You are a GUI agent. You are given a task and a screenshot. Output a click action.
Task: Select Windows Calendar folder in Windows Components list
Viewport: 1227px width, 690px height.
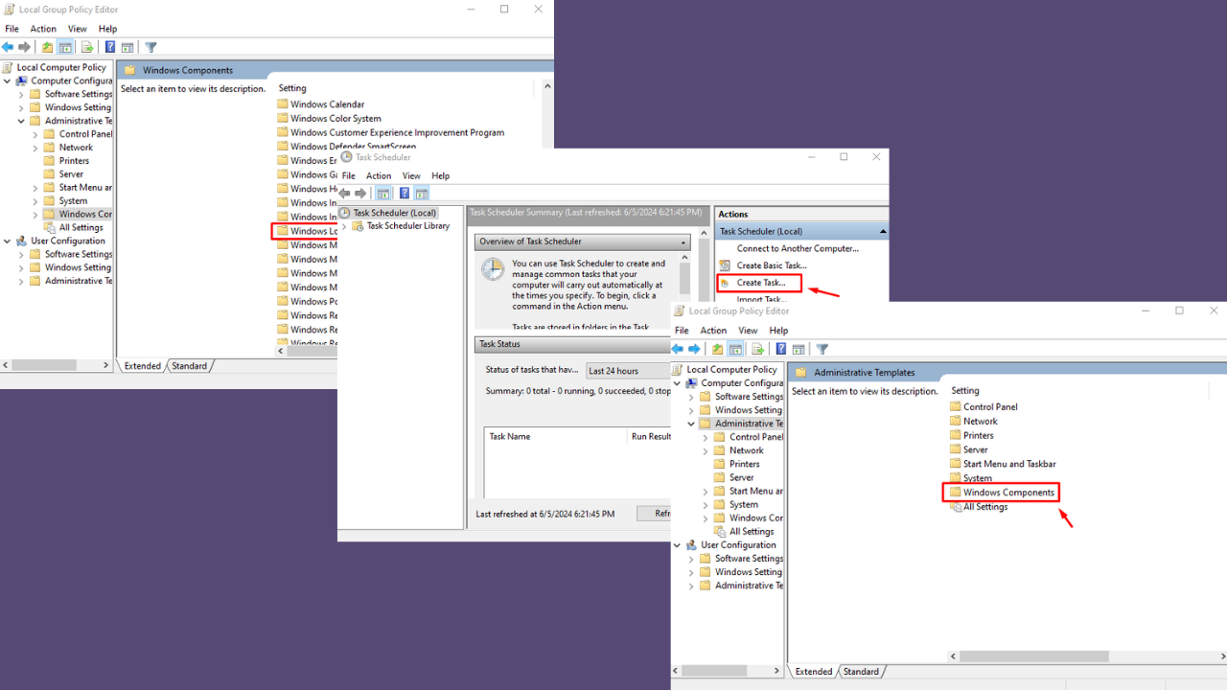pyautogui.click(x=327, y=104)
